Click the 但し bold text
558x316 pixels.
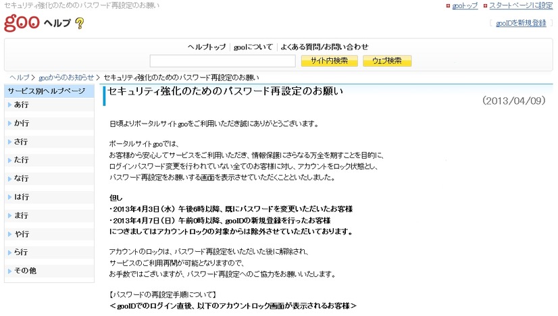point(116,198)
